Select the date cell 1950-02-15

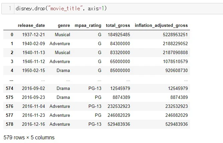(x=33, y=70)
